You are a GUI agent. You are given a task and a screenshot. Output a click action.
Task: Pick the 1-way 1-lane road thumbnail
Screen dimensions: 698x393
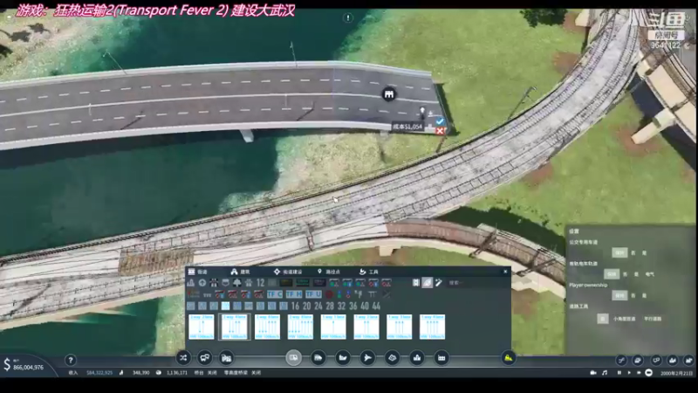[333, 327]
